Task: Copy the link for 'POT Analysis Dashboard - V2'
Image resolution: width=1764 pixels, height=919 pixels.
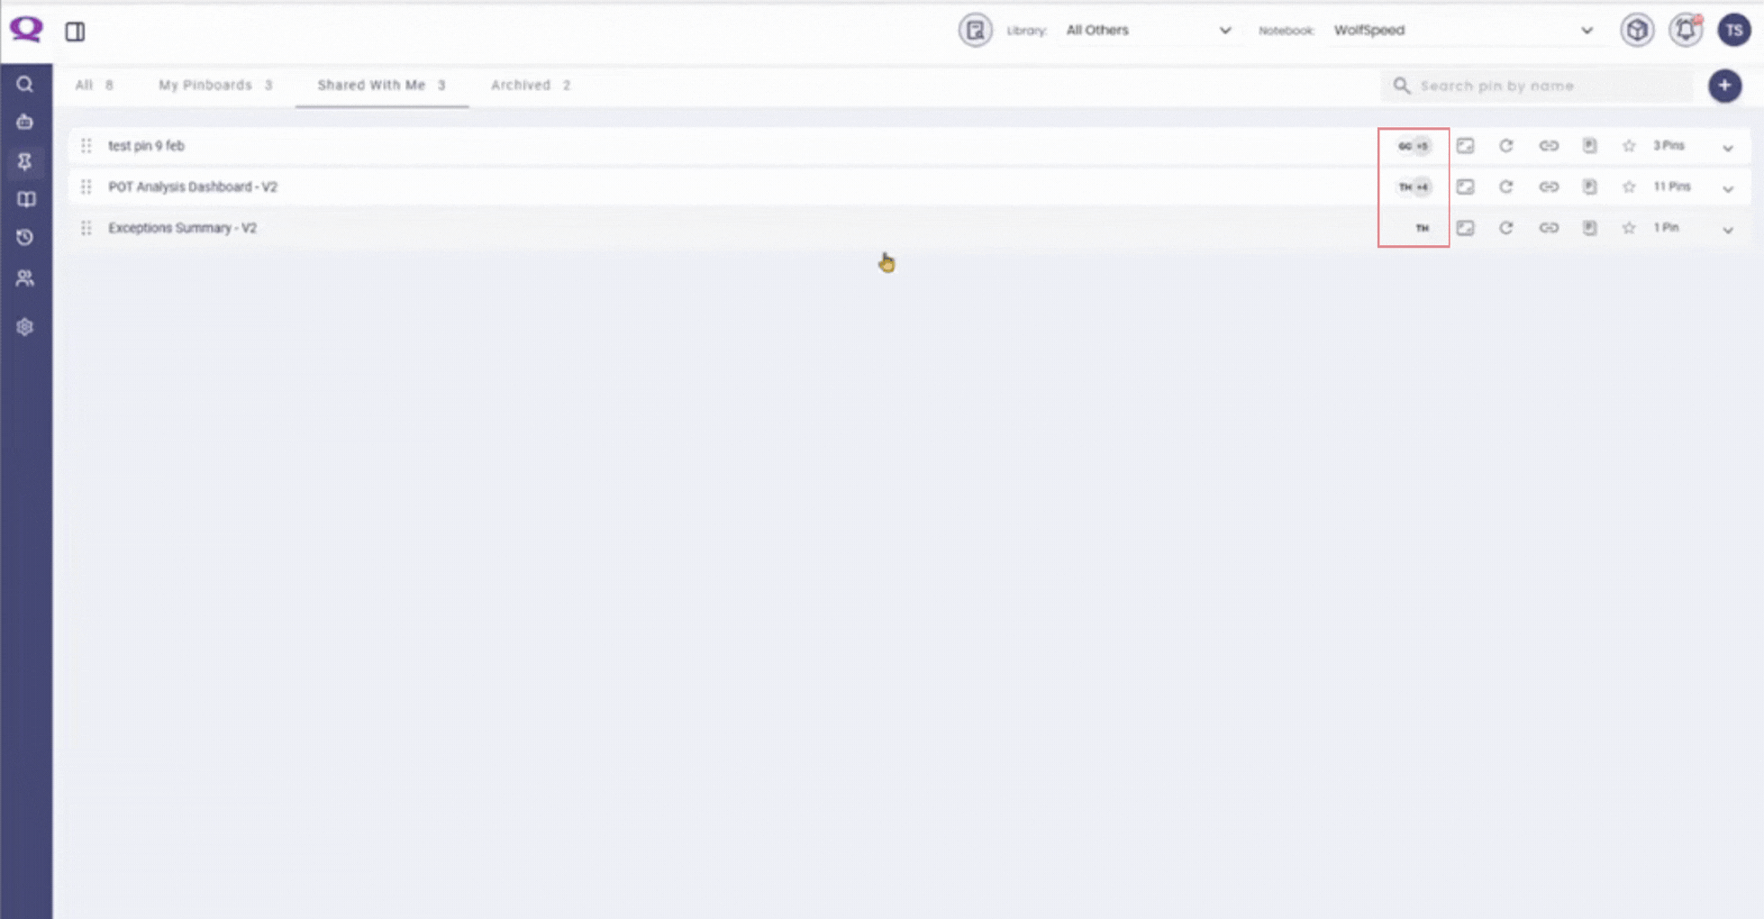Action: click(x=1549, y=187)
